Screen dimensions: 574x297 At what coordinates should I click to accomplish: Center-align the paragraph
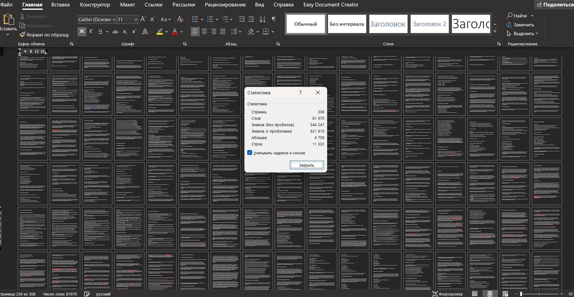(205, 32)
